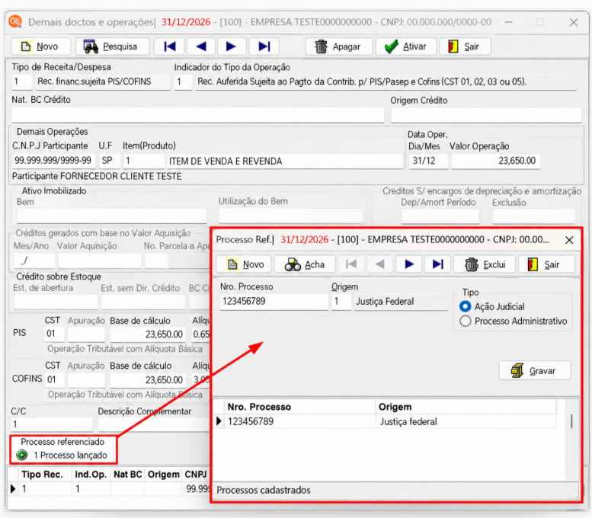Click Dep/Amort Período field

440,216
